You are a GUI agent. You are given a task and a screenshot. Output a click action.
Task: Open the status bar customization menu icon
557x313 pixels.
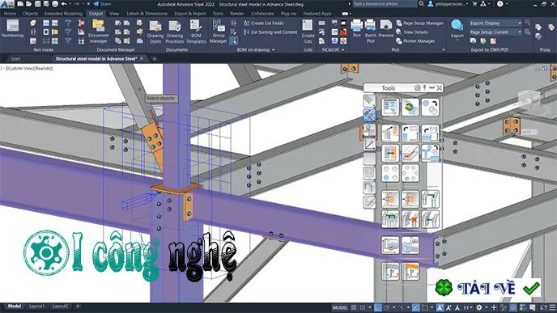coord(551,307)
